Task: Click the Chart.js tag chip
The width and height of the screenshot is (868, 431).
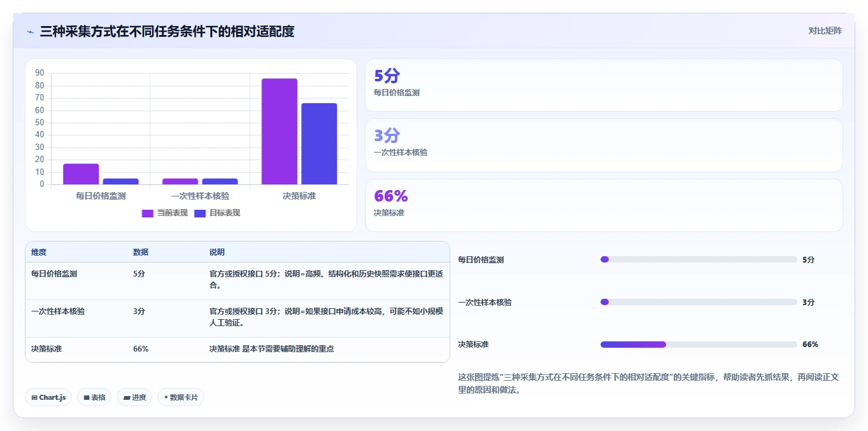Action: [x=48, y=397]
